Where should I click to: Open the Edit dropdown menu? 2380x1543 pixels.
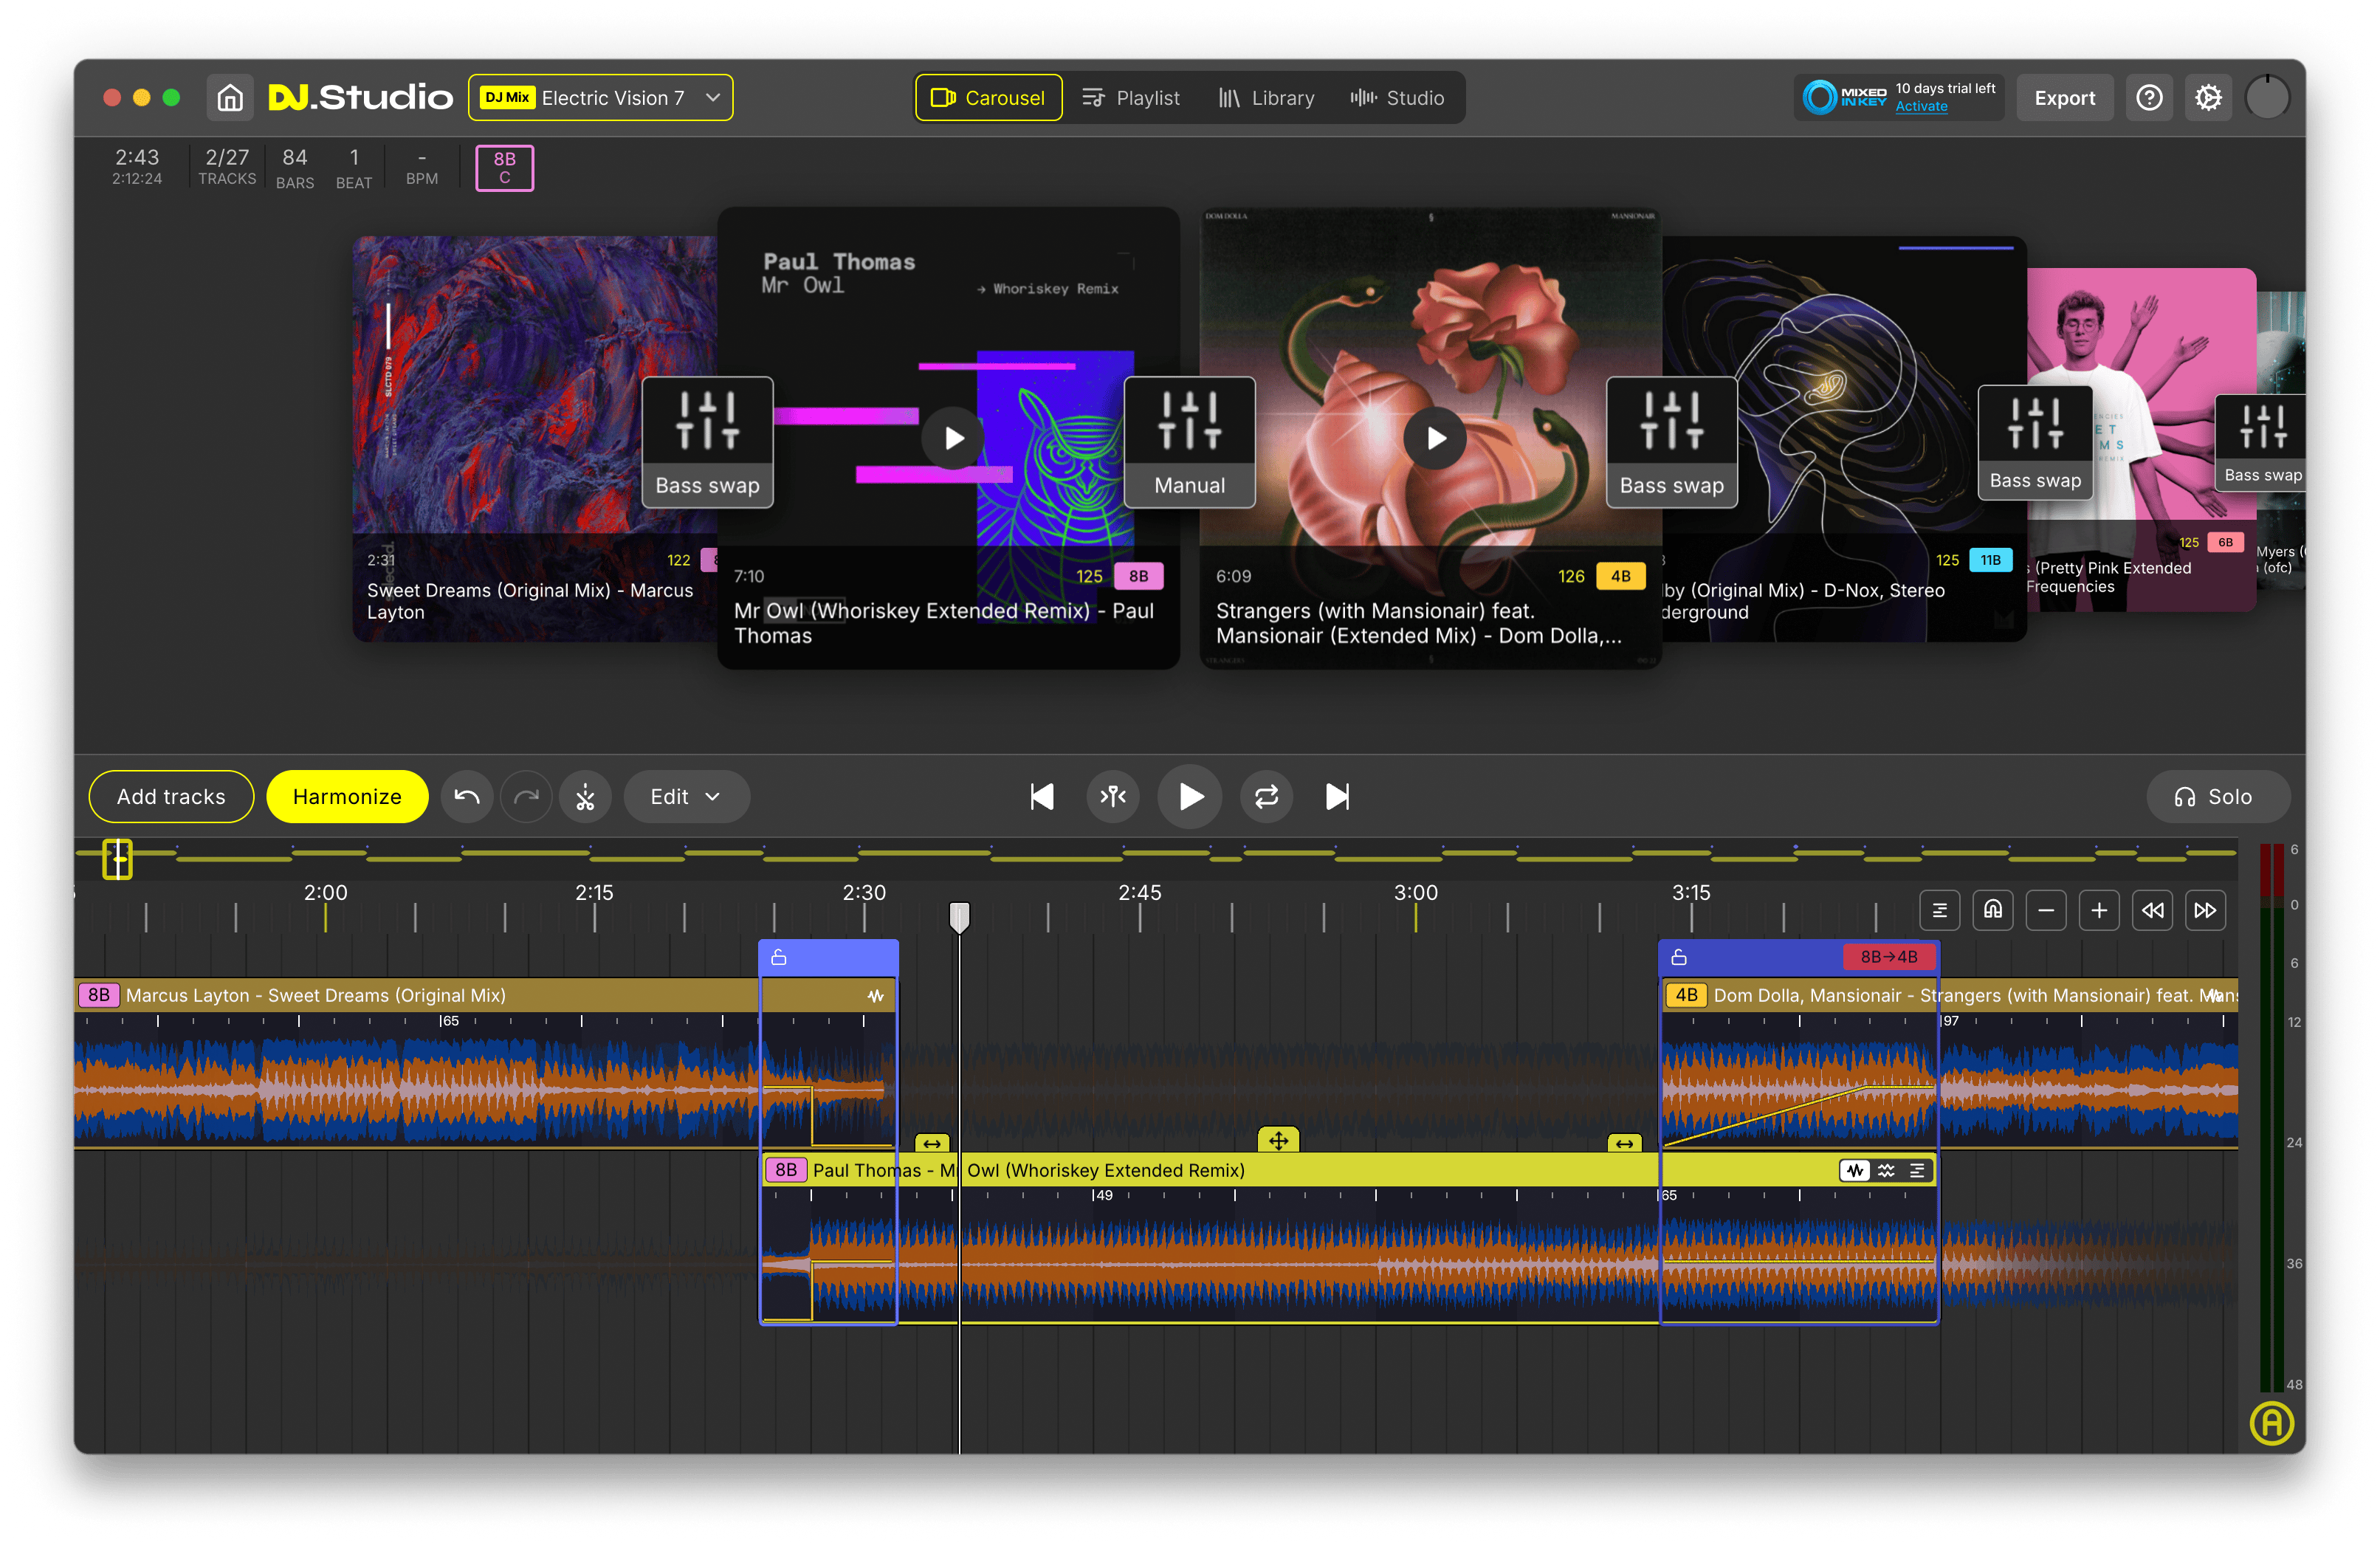pos(686,797)
